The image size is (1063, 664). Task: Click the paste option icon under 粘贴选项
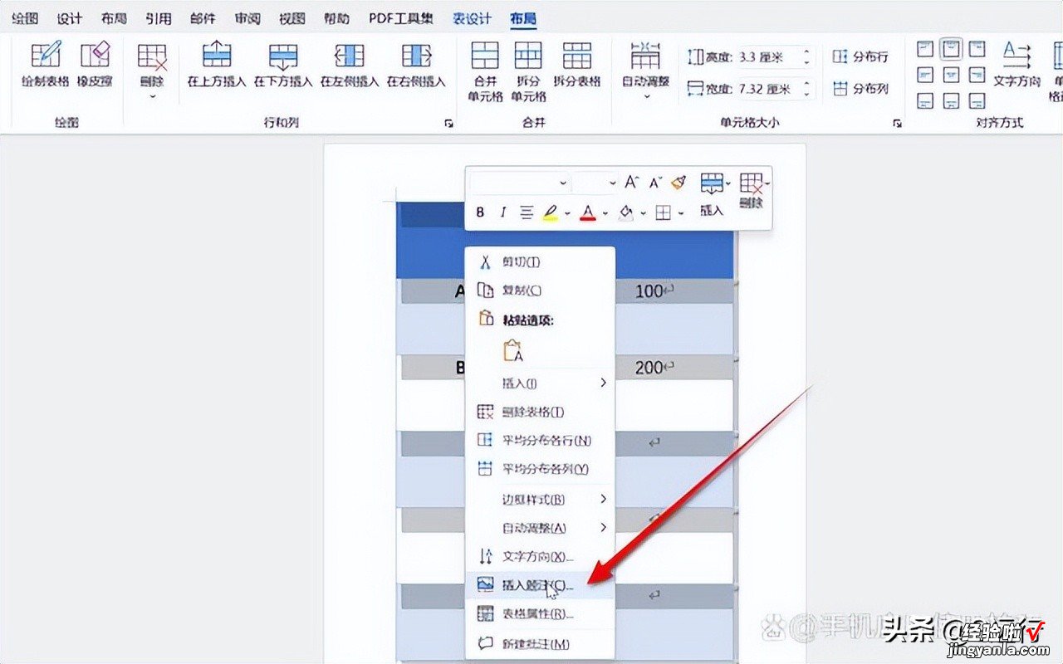click(x=513, y=351)
